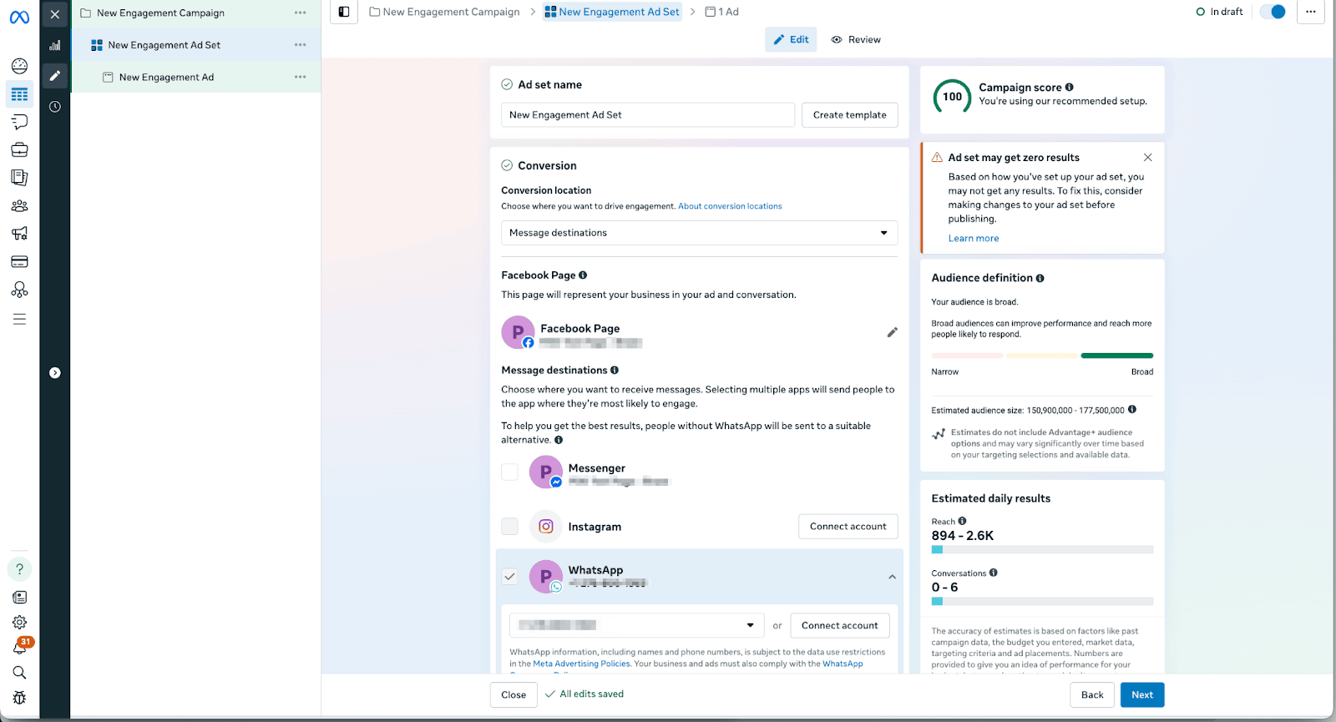1336x722 pixels.
Task: Open the Learn more link
Action: (973, 239)
